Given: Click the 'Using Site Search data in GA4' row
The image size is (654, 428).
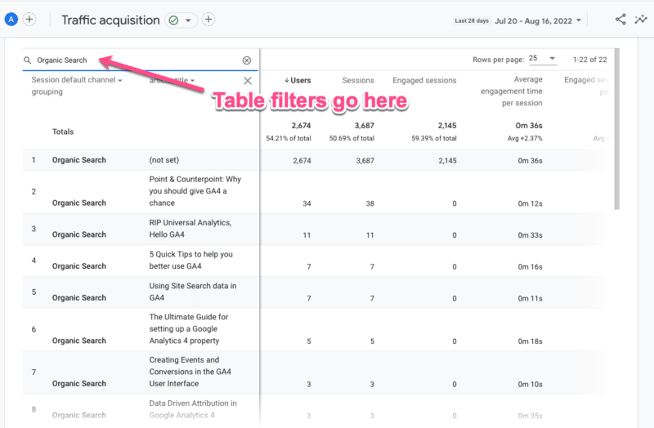Looking at the screenshot, I should point(193,292).
